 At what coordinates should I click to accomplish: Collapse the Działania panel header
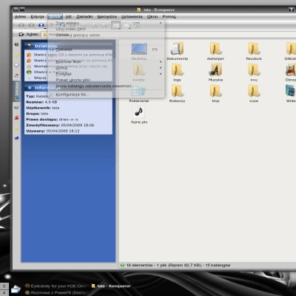coord(69,46)
